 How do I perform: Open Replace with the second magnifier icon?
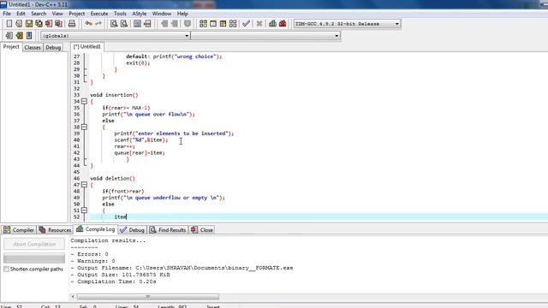pos(124,24)
